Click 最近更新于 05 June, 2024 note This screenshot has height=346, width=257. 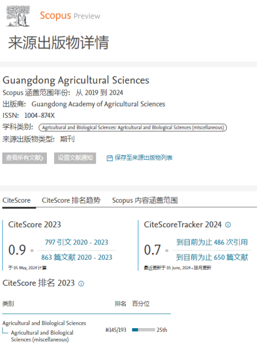pos(177,268)
